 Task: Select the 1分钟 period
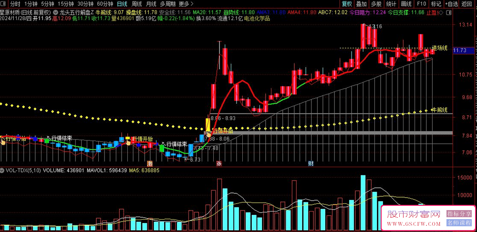31,4
